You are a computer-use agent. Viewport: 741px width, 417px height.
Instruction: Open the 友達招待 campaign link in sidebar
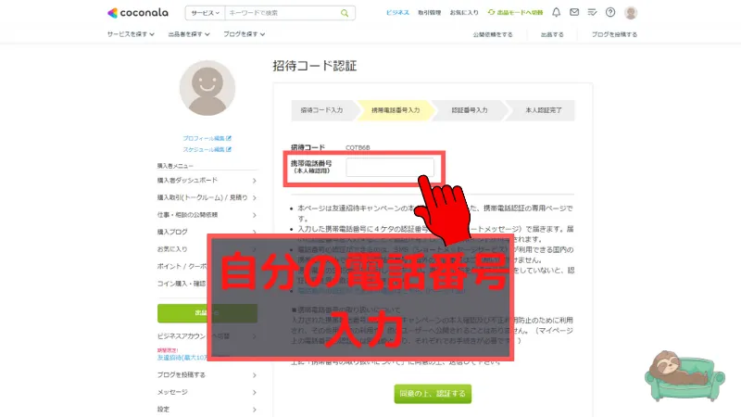(182, 358)
